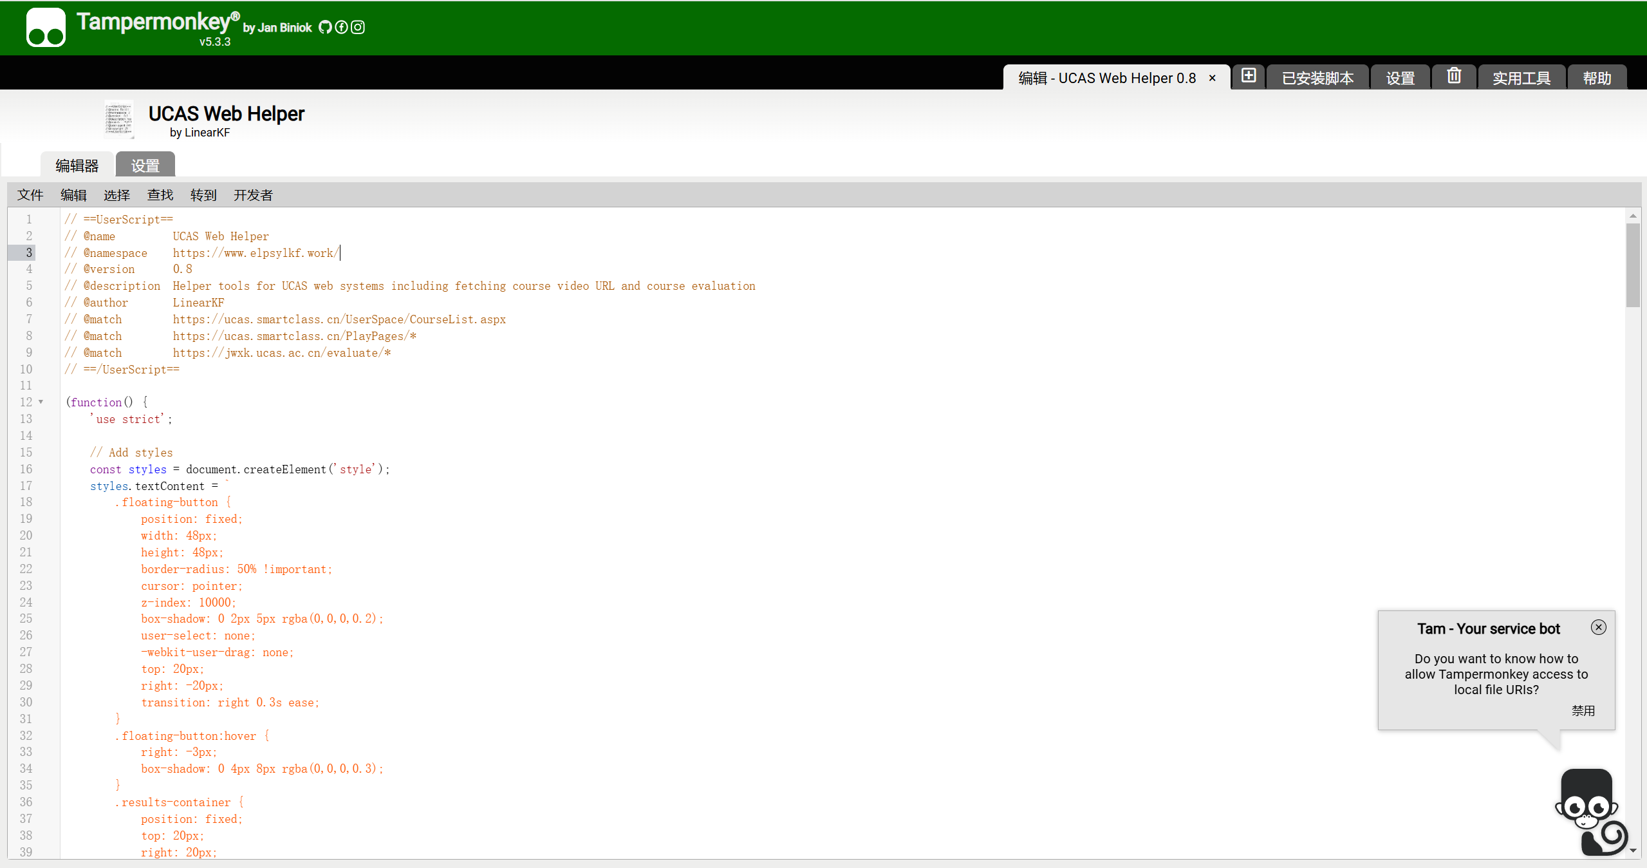This screenshot has height=868, width=1647.
Task: Open the 查找 menu
Action: pos(160,195)
